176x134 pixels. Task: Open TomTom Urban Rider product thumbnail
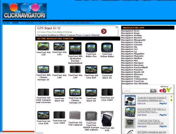tap(107, 48)
